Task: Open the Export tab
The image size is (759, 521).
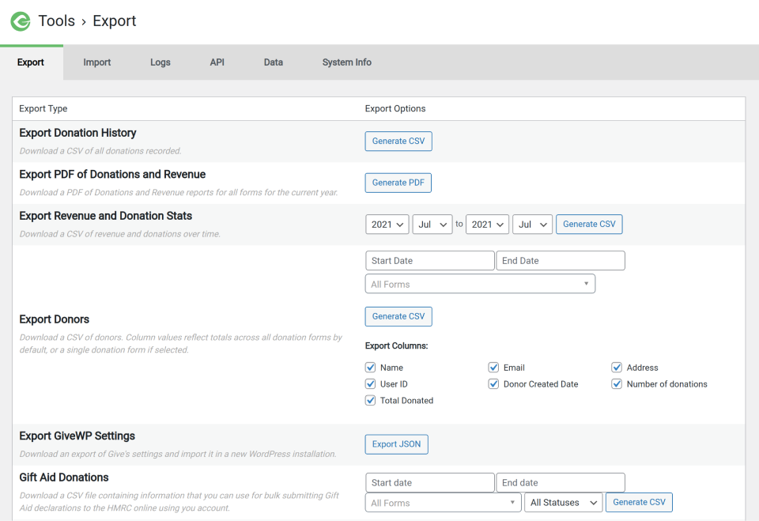Action: point(31,62)
